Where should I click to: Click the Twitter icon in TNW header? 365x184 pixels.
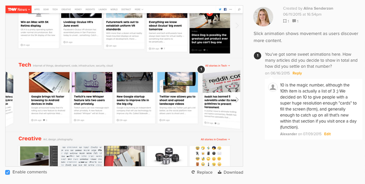(220, 9)
